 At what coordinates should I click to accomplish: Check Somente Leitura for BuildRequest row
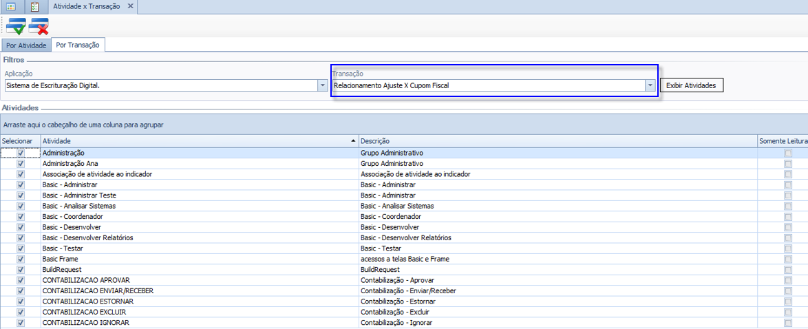click(788, 270)
